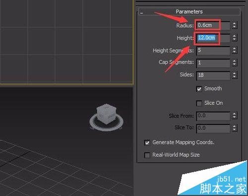Click the "Radius:" label text
248x196 pixels.
tap(185, 25)
